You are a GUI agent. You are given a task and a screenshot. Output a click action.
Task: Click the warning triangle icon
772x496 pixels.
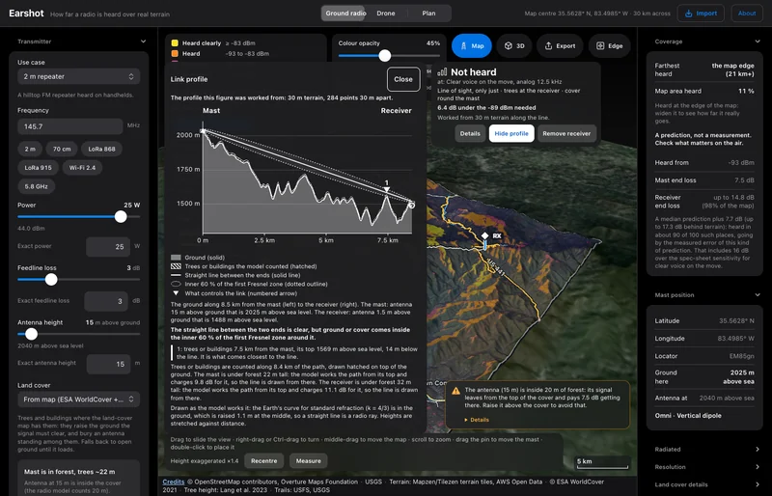click(x=455, y=391)
